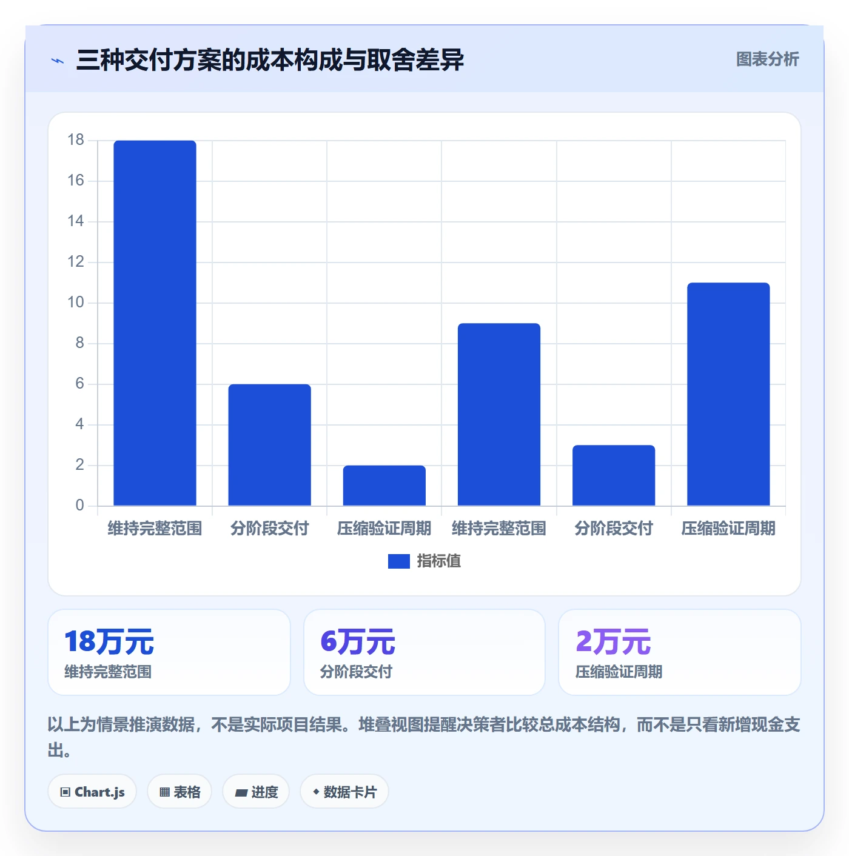Image resolution: width=849 pixels, height=856 pixels.
Task: Open the 18万元 维持完整范围 card
Action: tap(169, 652)
